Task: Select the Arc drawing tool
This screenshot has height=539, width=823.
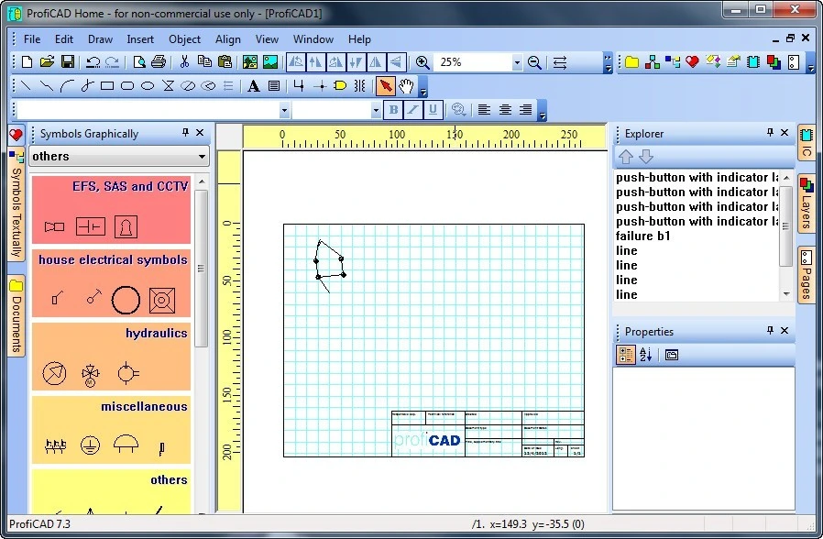Action: (x=66, y=85)
